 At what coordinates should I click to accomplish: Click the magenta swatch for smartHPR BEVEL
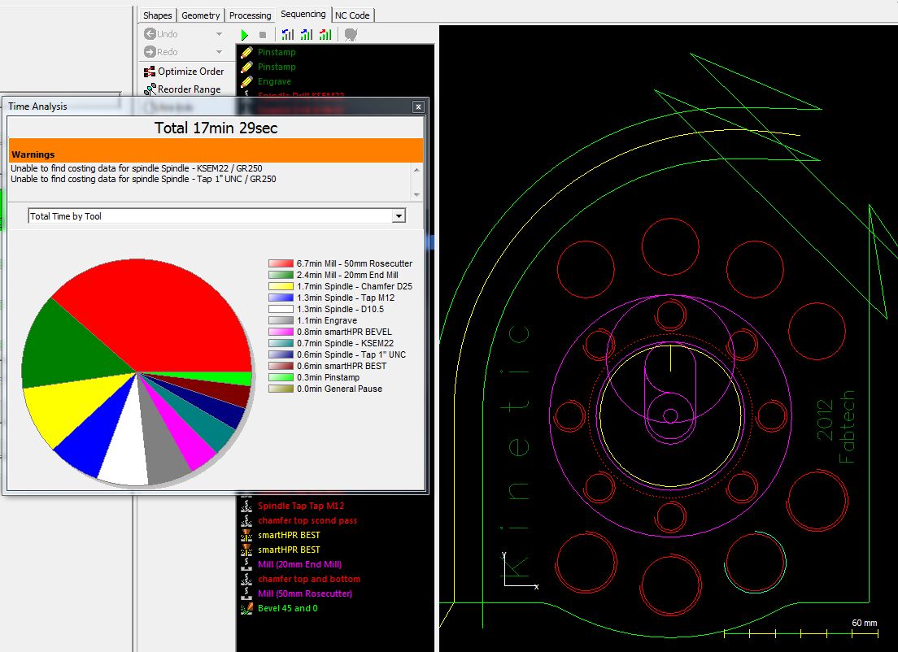click(x=281, y=332)
